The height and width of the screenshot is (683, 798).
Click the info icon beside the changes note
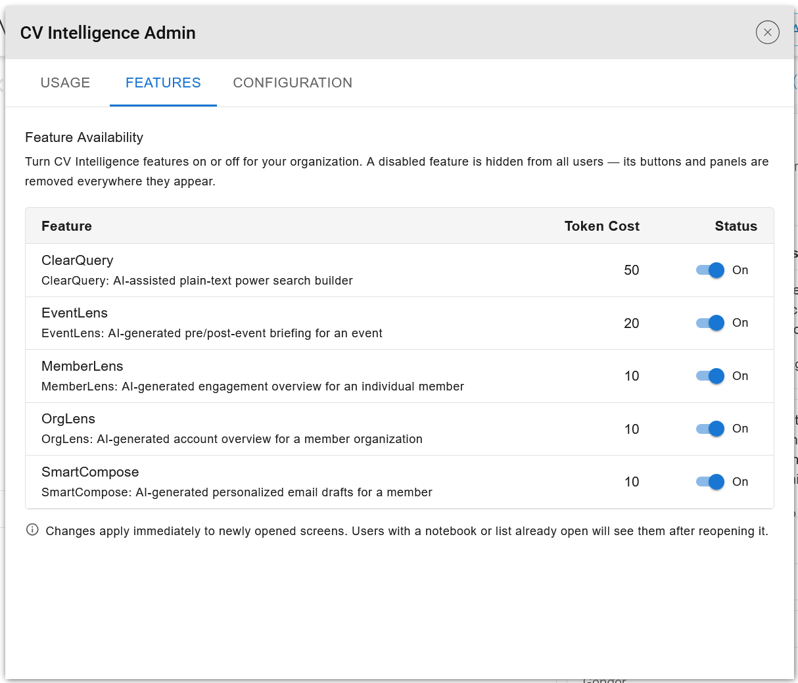click(32, 530)
